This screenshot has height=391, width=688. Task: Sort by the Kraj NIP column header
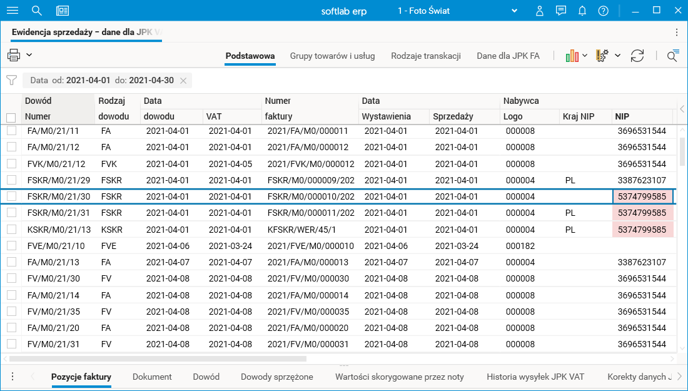click(x=586, y=116)
